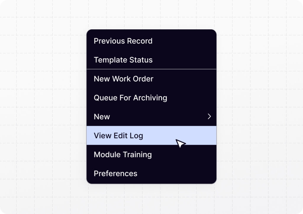303x214 pixels.
Task: Open Preferences at the menu bottom
Action: tap(115, 174)
